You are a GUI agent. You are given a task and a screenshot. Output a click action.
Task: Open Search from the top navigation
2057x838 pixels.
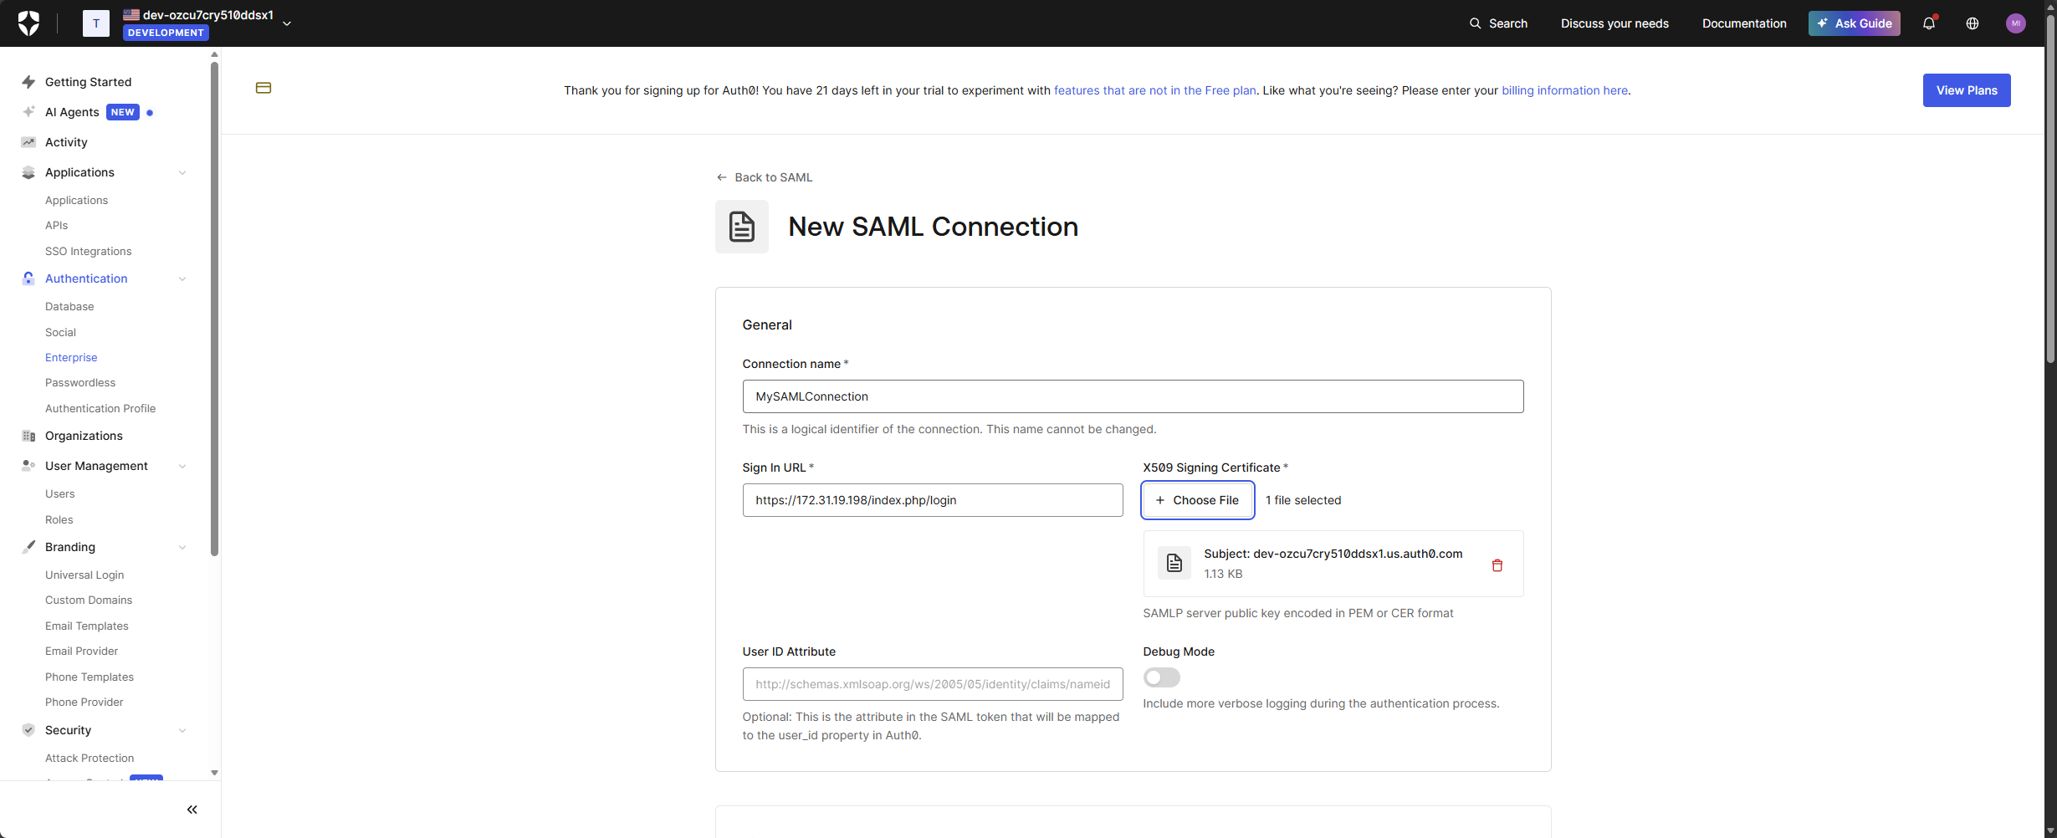(x=1498, y=23)
